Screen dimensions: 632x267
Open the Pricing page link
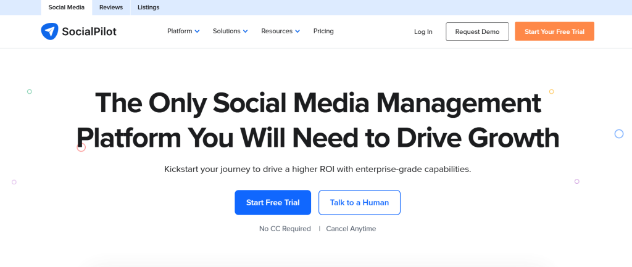click(323, 31)
